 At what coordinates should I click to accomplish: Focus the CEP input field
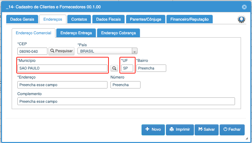pyautogui.click(x=32, y=51)
